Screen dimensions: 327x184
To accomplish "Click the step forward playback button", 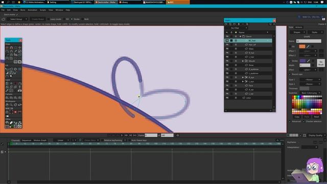I will point(126,135).
